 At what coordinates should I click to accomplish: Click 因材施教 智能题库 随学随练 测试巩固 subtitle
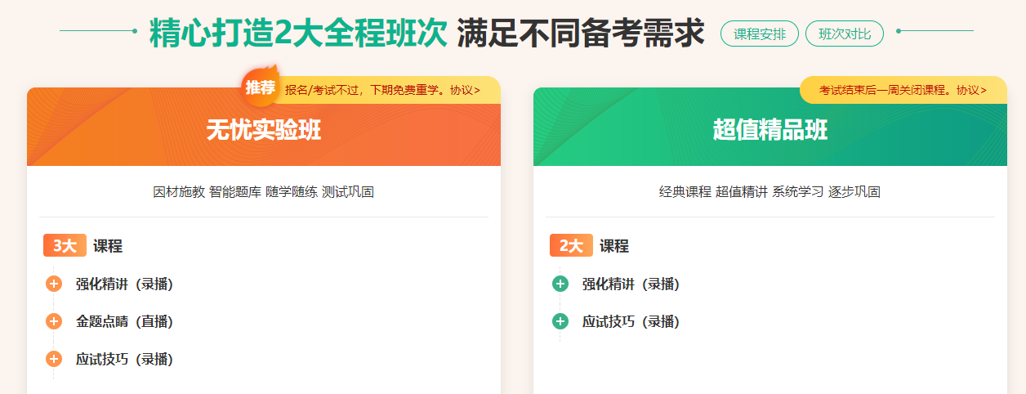tap(263, 192)
